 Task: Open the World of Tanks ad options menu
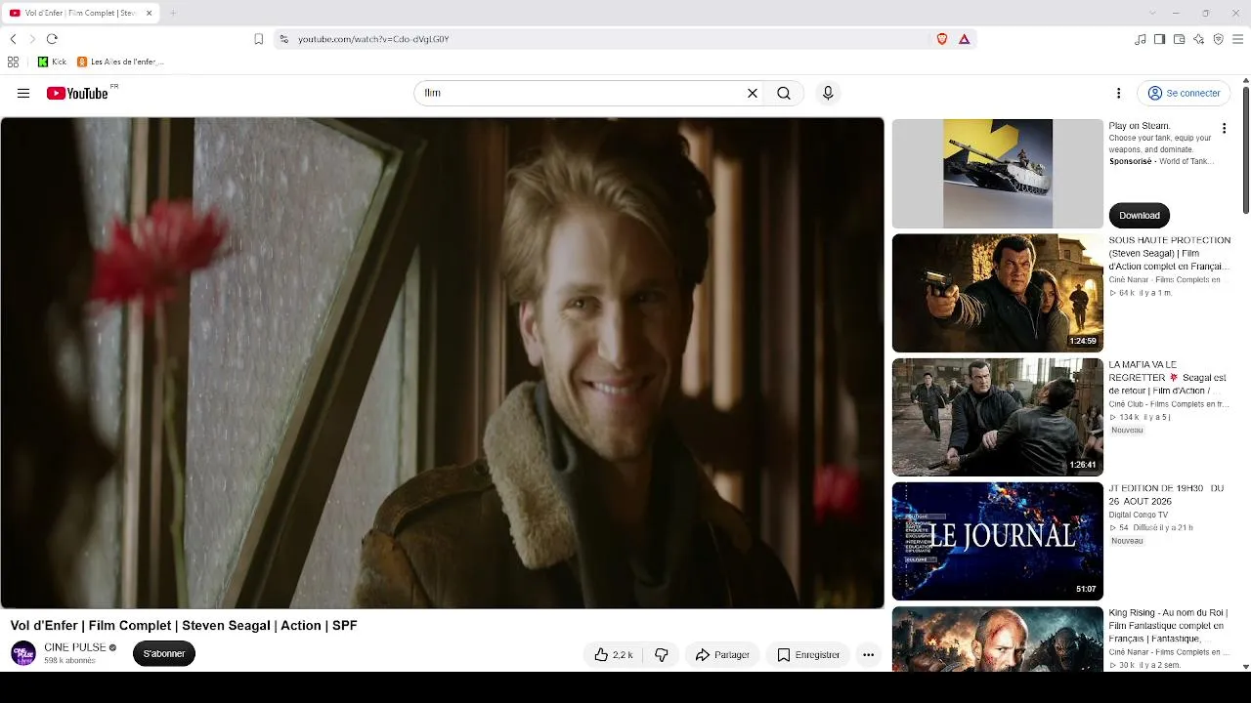click(x=1224, y=128)
